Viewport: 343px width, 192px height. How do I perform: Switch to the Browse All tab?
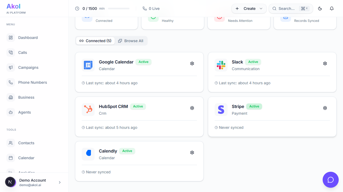click(131, 41)
